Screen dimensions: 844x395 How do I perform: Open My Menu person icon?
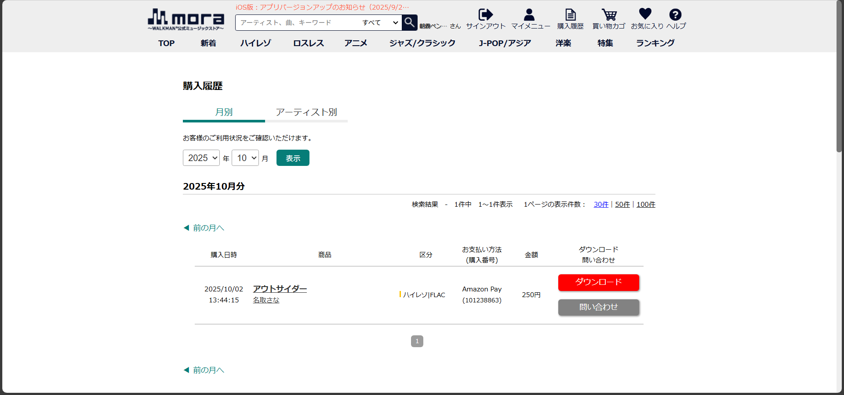point(529,15)
